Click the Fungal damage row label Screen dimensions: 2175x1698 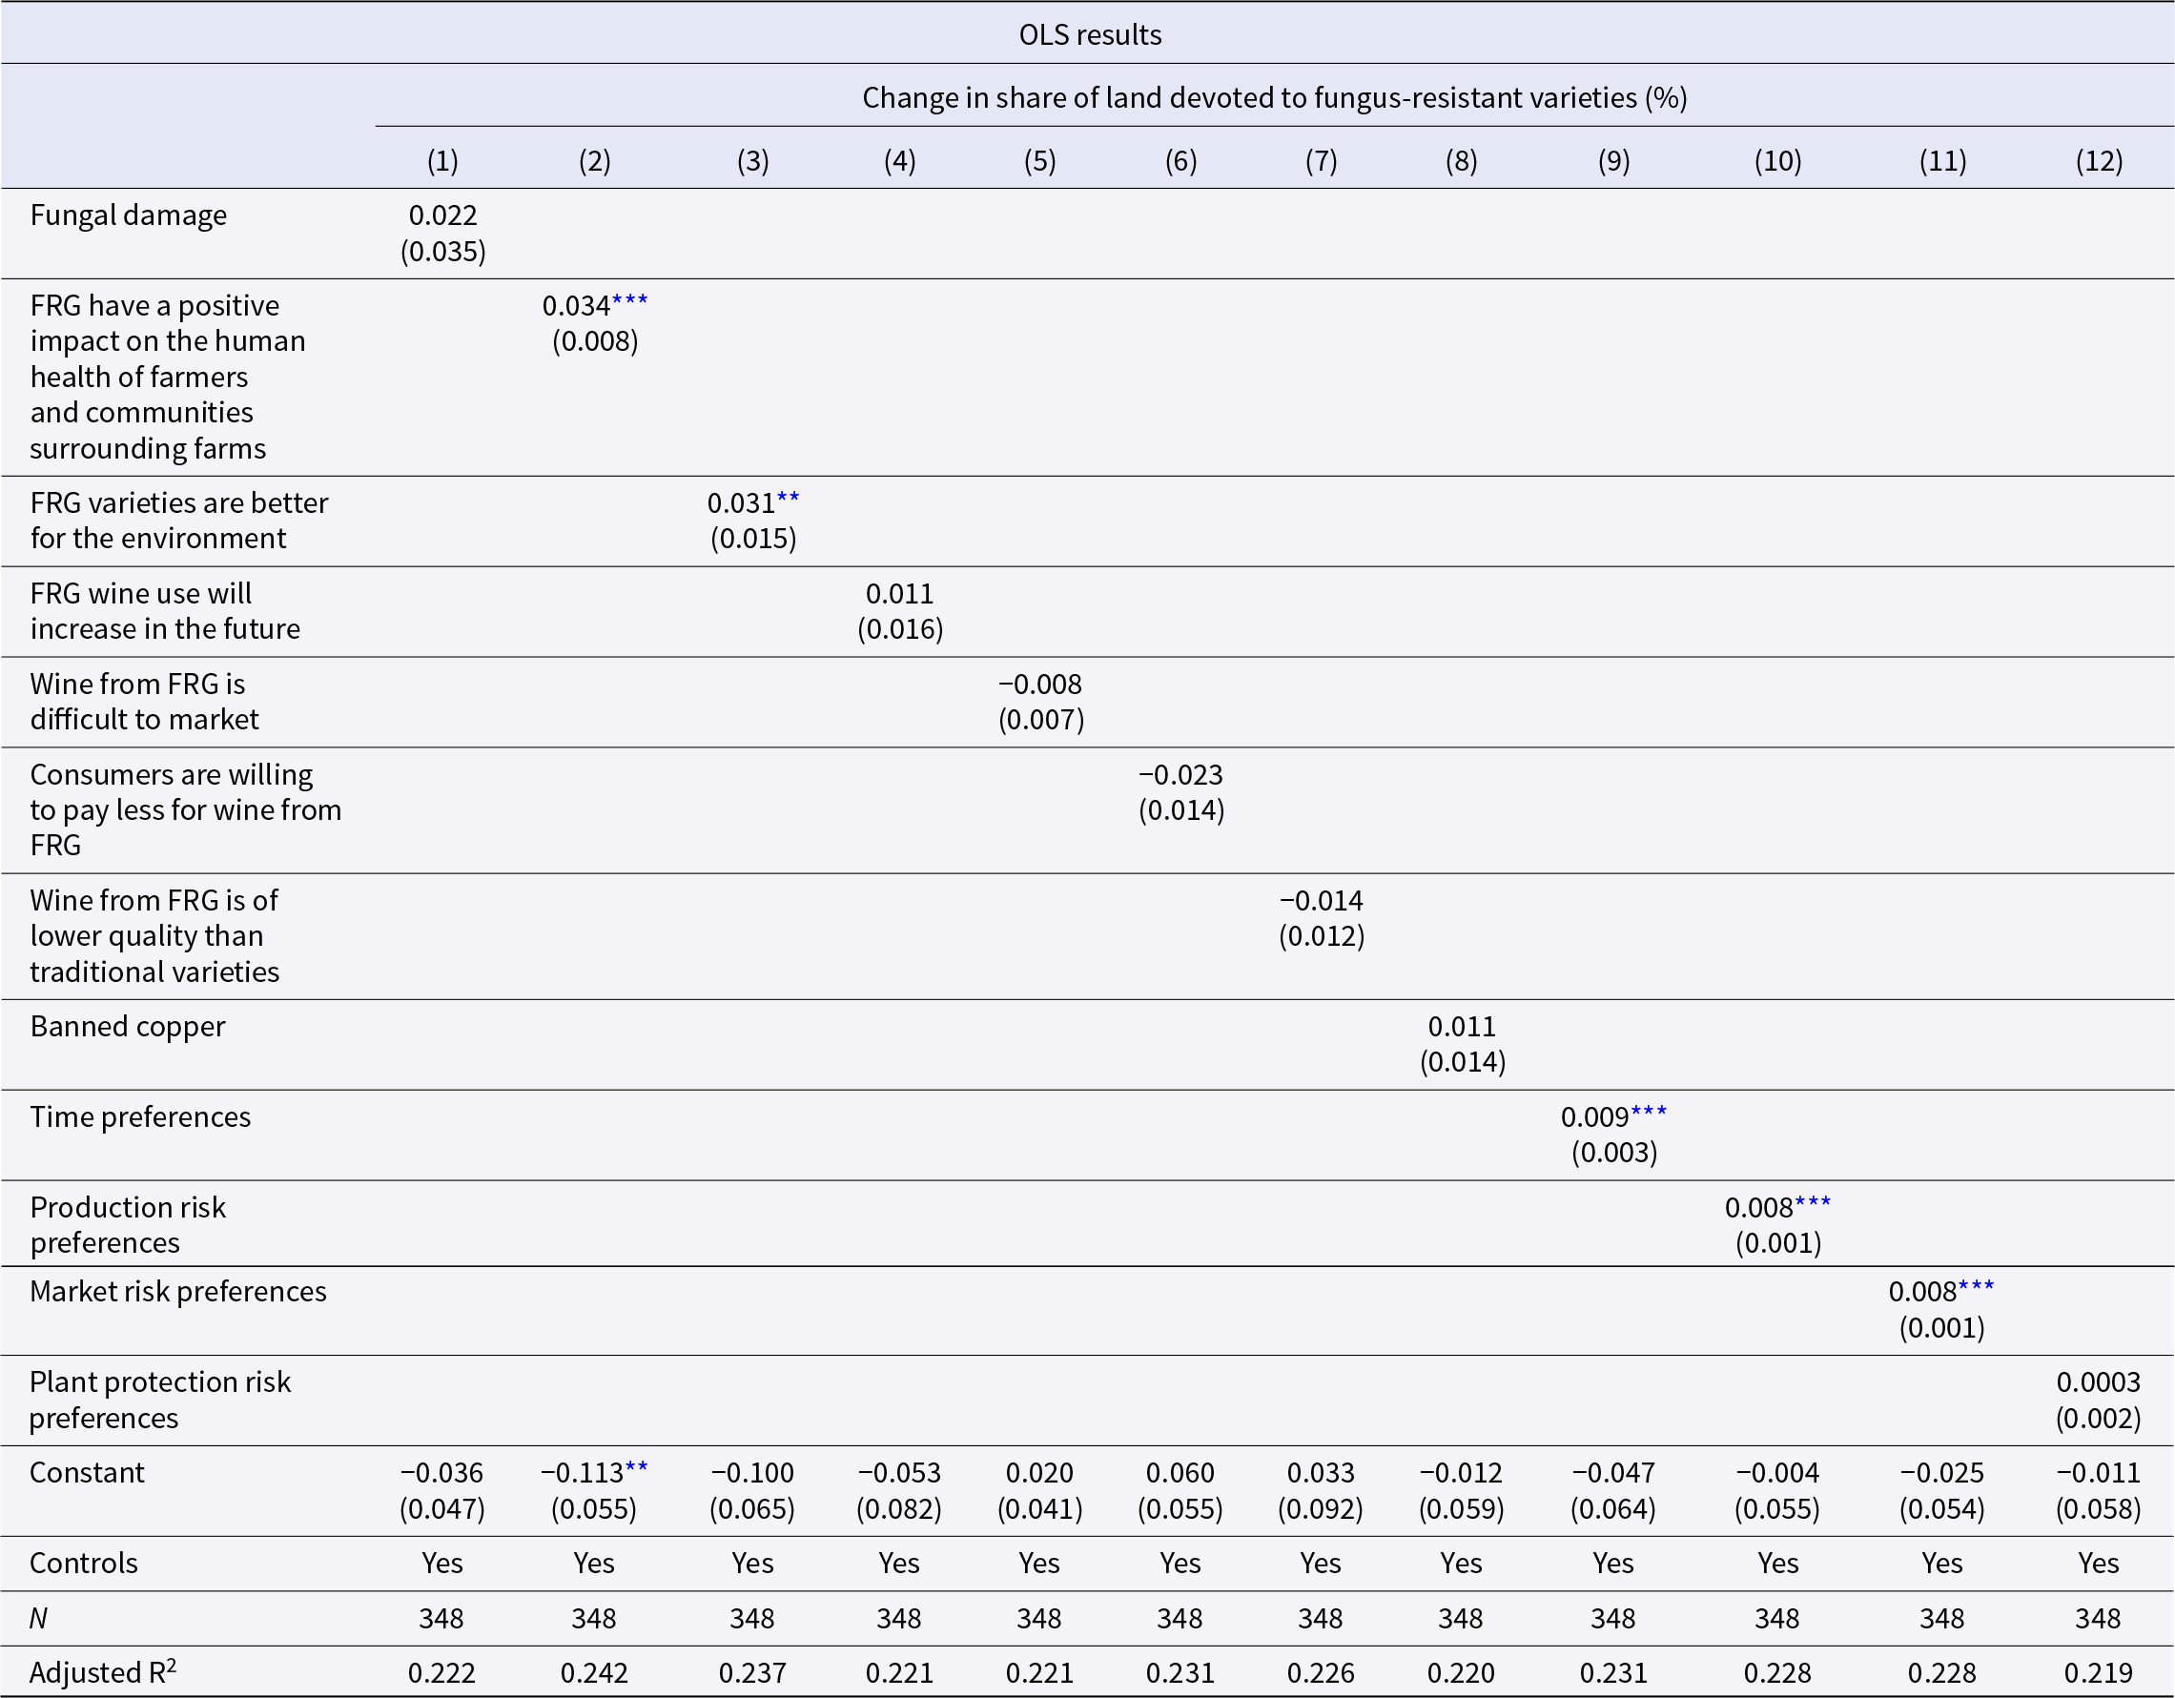coord(129,215)
